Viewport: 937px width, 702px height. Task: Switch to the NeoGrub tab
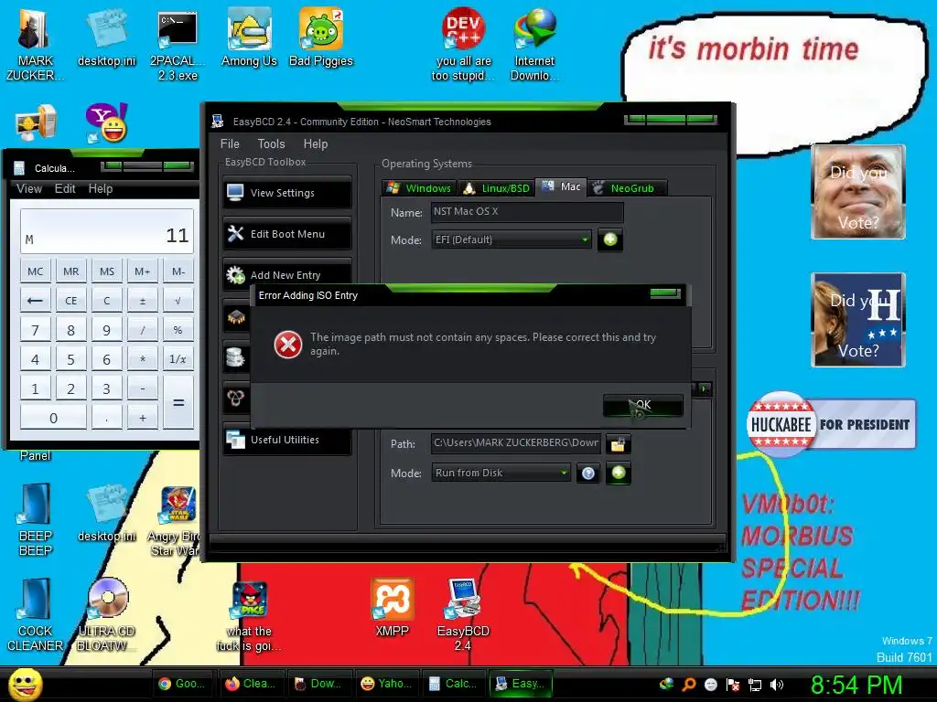(x=627, y=188)
